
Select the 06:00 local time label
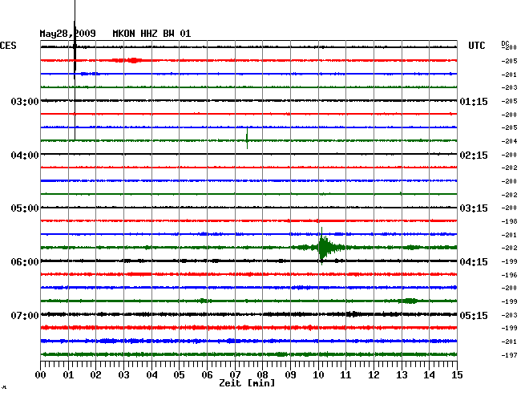click(25, 262)
